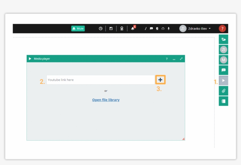The width and height of the screenshot is (241, 165).
Task: Click the location pin icon in top bar
Action: point(122,28)
